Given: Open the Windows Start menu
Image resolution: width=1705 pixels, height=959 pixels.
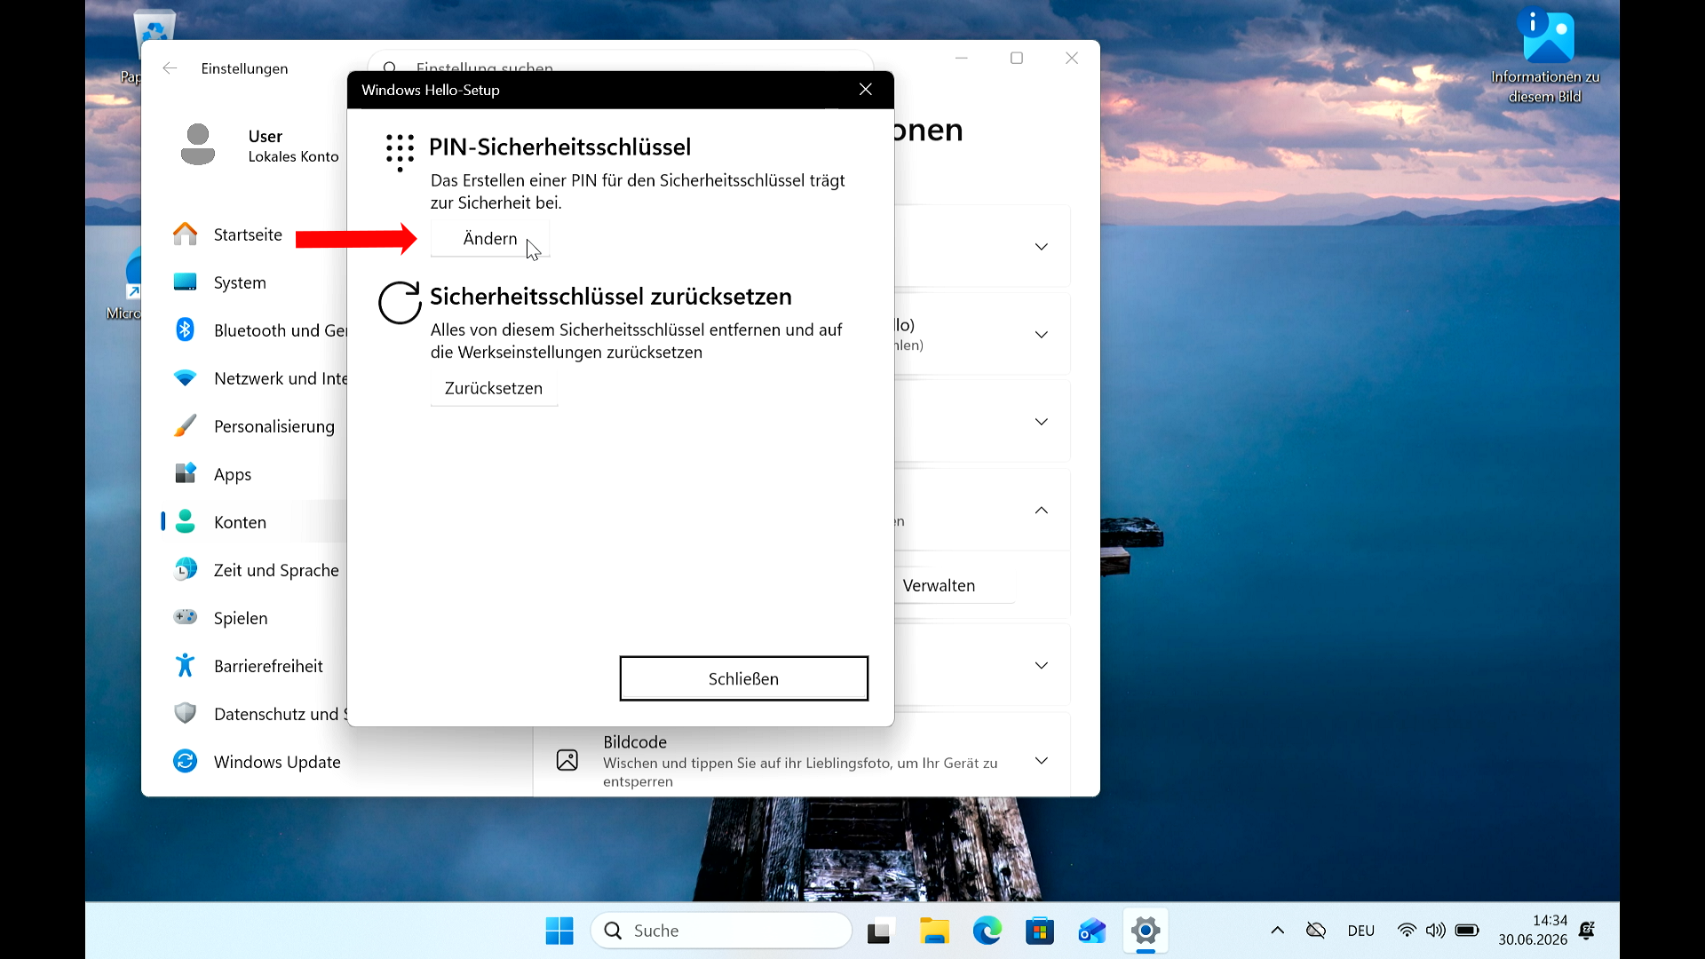Looking at the screenshot, I should pyautogui.click(x=559, y=931).
